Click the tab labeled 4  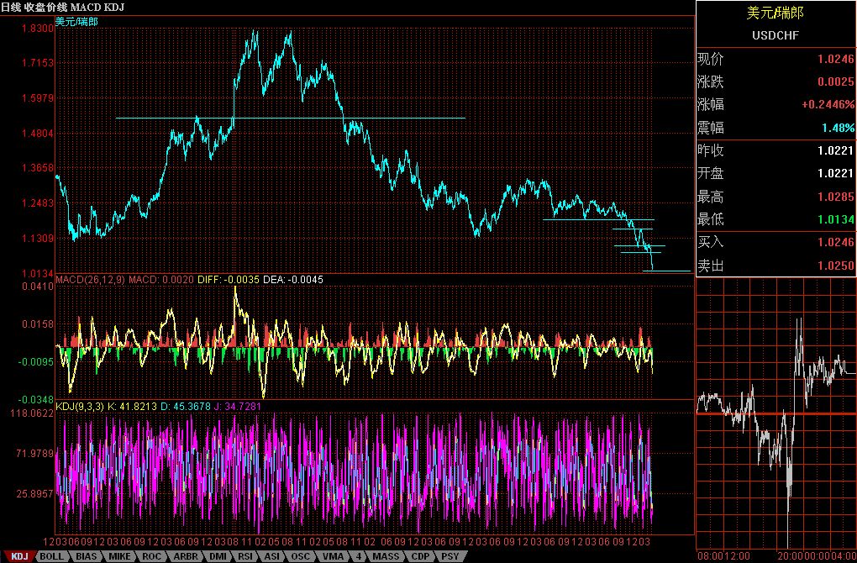tap(359, 556)
